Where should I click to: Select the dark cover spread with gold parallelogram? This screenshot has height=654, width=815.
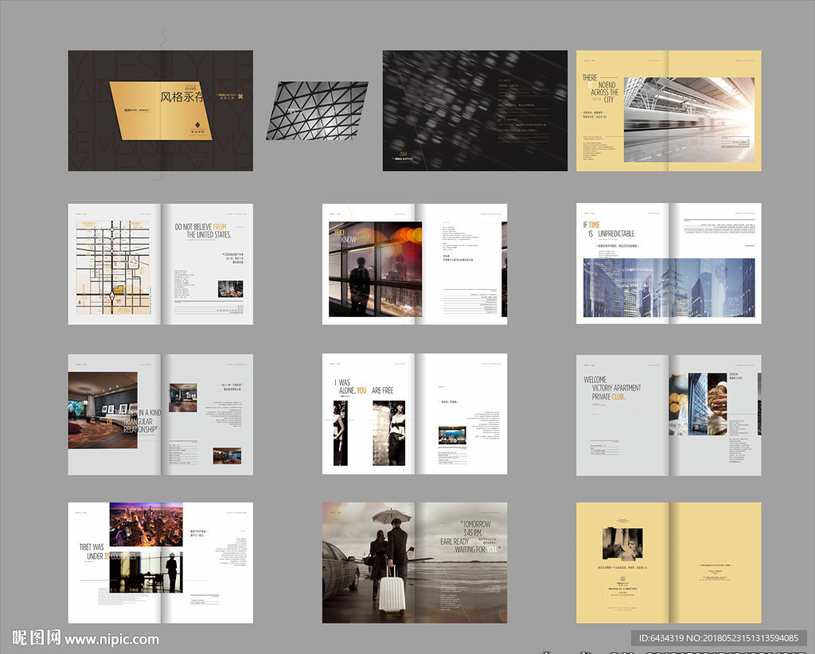point(161,110)
